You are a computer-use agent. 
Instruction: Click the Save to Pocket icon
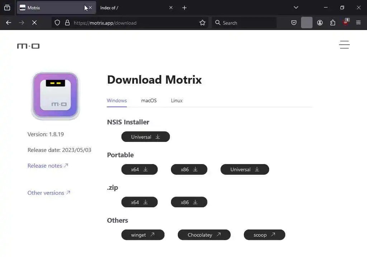click(x=294, y=23)
